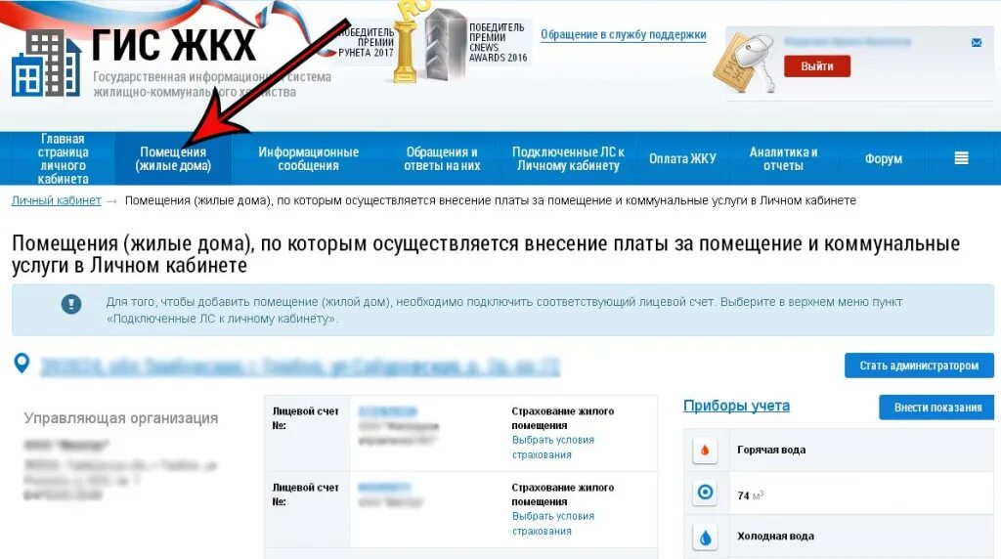This screenshot has height=559, width=1001.
Task: Click Внести показания button
Action: 936,408
